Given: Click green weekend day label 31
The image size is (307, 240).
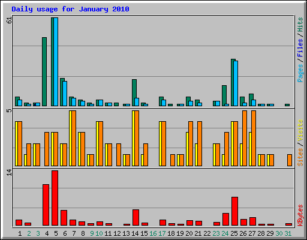Looking at the screenshot, I should click(288, 233).
